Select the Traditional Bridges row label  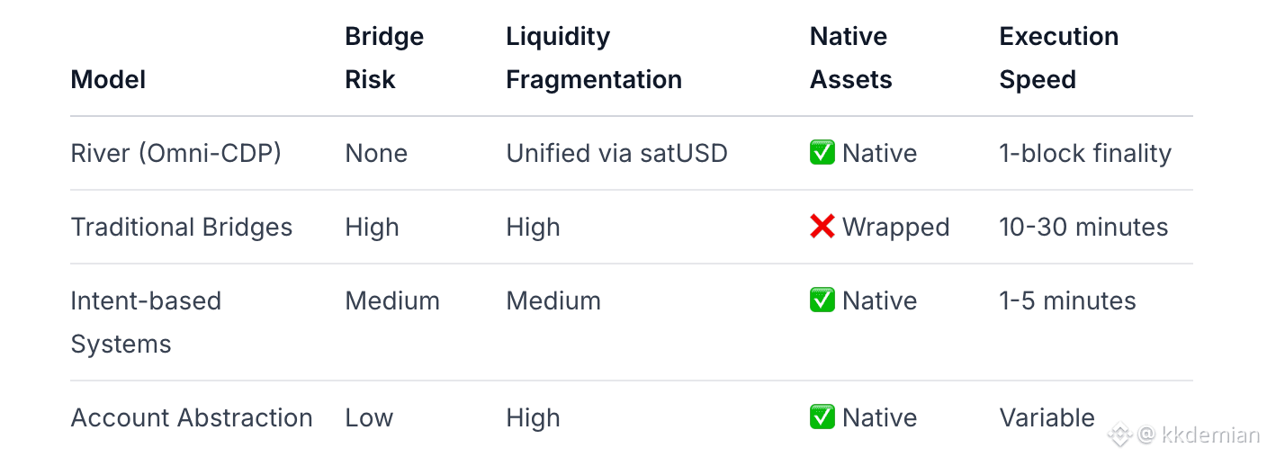pyautogui.click(x=181, y=227)
